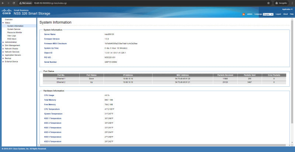This screenshot has height=152, width=295.
Task: Click the About link
Action: pyautogui.click(x=285, y=14)
